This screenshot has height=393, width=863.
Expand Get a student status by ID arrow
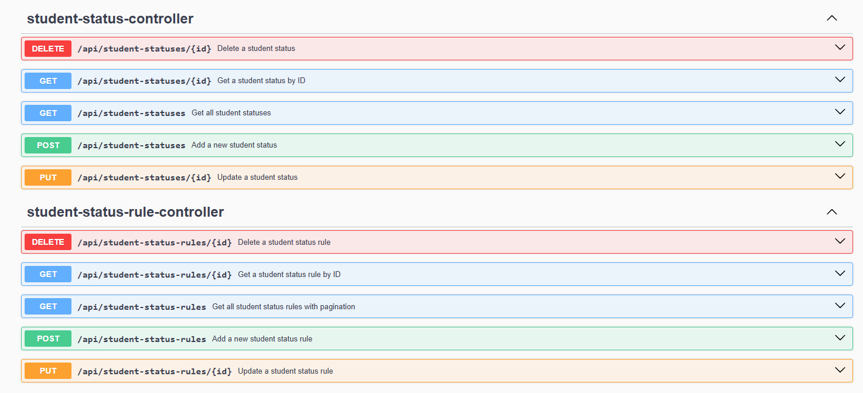pyautogui.click(x=840, y=80)
